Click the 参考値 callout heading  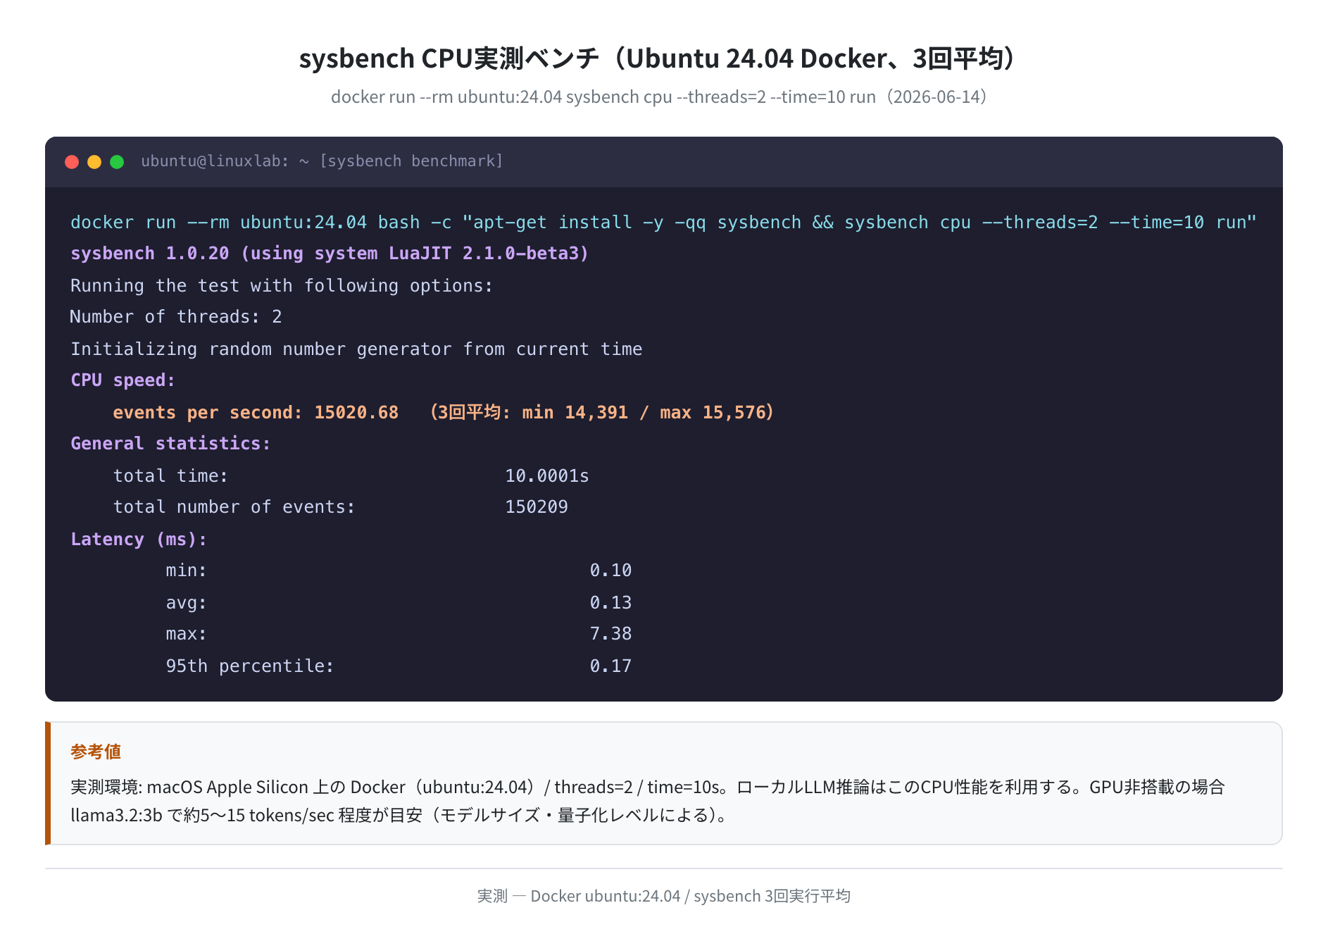pyautogui.click(x=96, y=752)
